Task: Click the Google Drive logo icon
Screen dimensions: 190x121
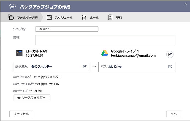Action: point(104,53)
